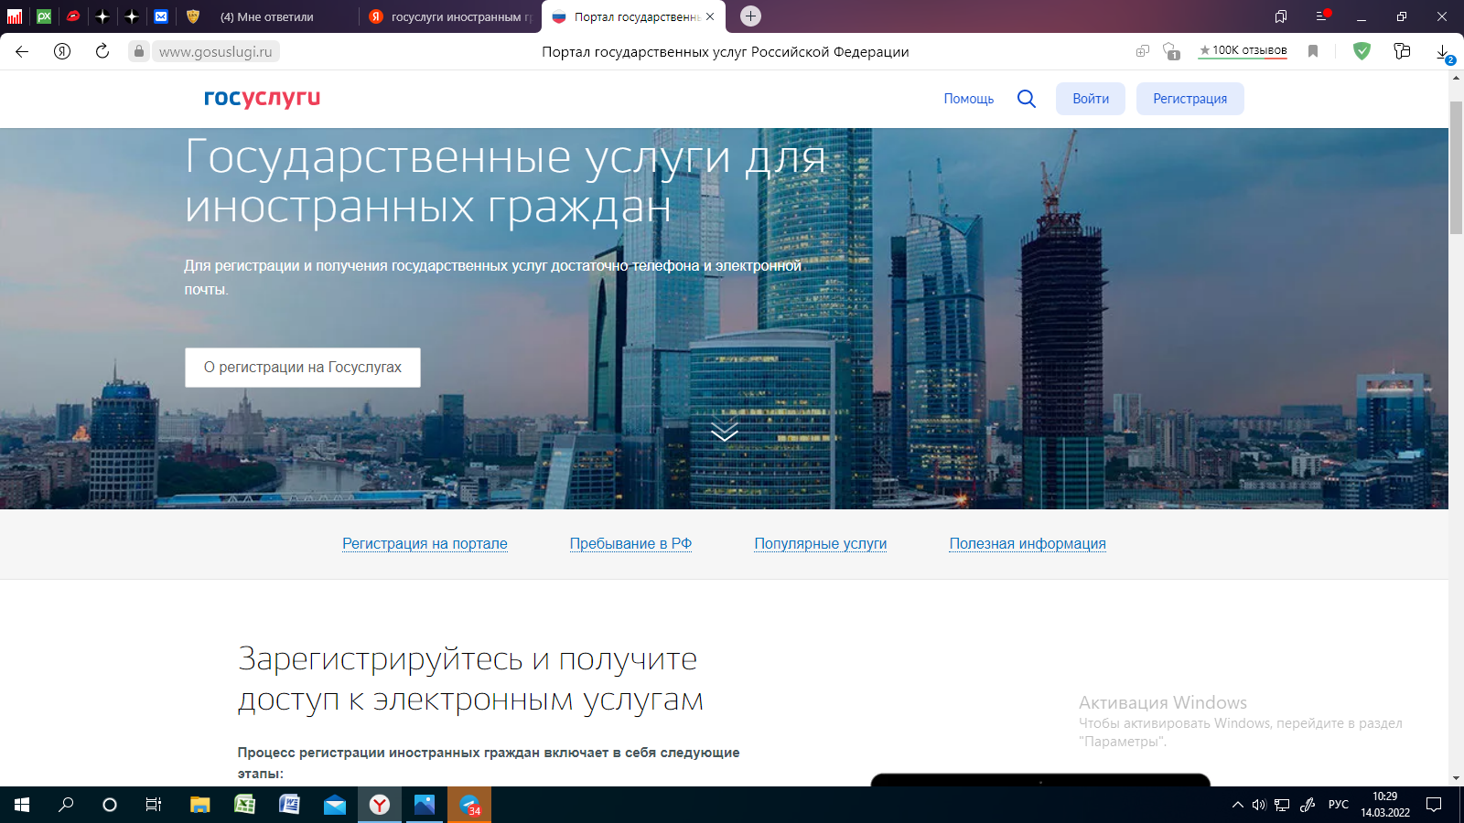Go back with the left arrow button
This screenshot has width=1464, height=823.
pos(22,51)
